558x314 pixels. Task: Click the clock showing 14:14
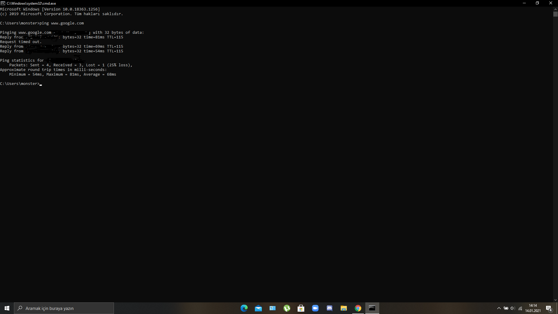533,308
